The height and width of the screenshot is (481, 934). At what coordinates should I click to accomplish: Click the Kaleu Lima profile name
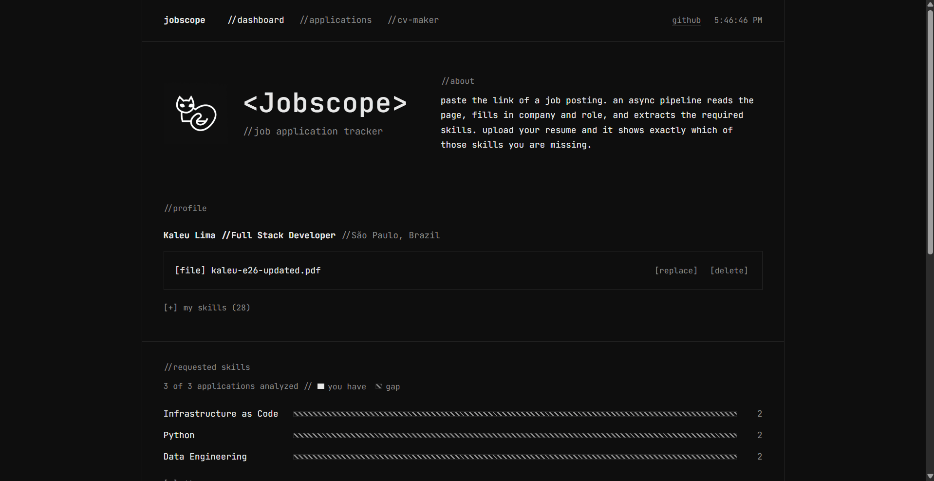click(x=189, y=235)
